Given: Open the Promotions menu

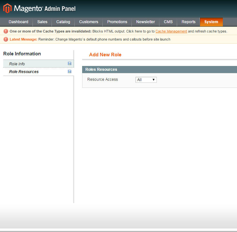Looking at the screenshot, I should pyautogui.click(x=117, y=22).
